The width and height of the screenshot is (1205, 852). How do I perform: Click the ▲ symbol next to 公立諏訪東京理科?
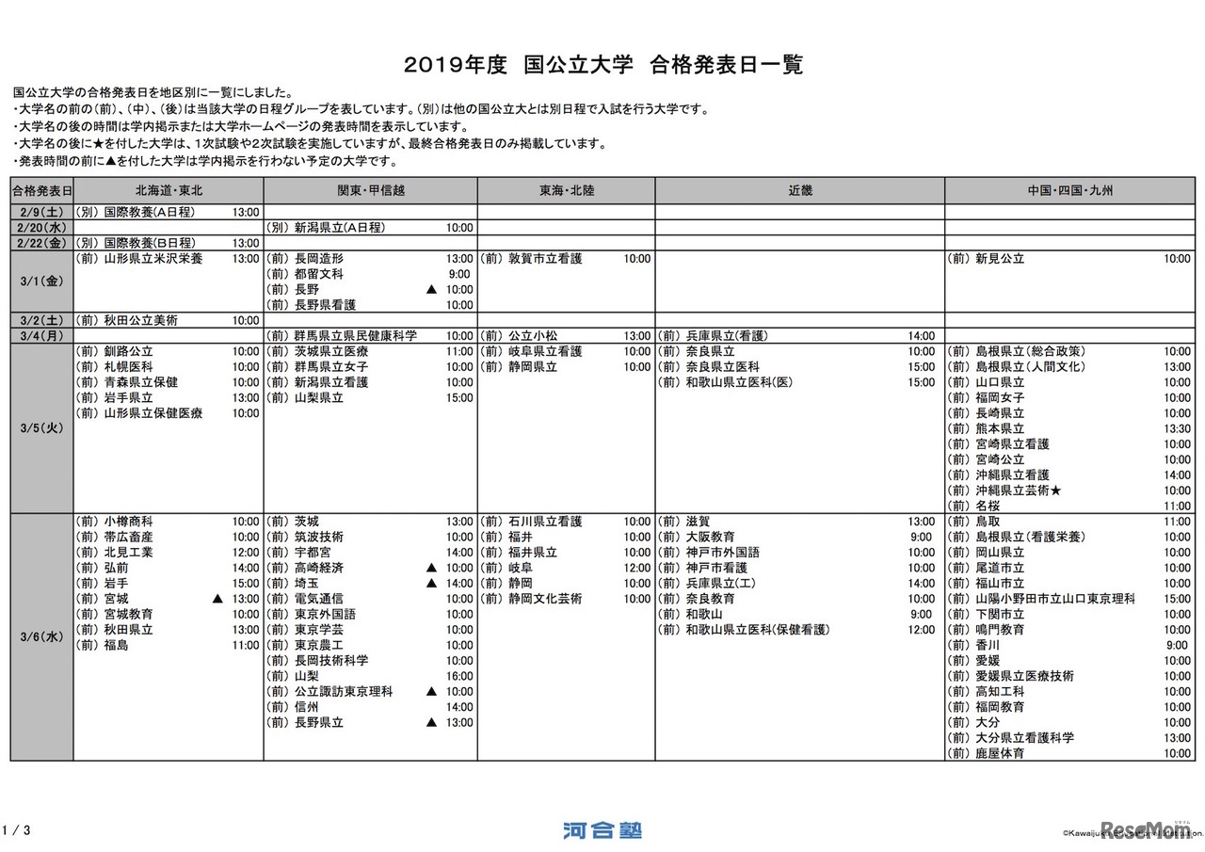click(x=430, y=691)
